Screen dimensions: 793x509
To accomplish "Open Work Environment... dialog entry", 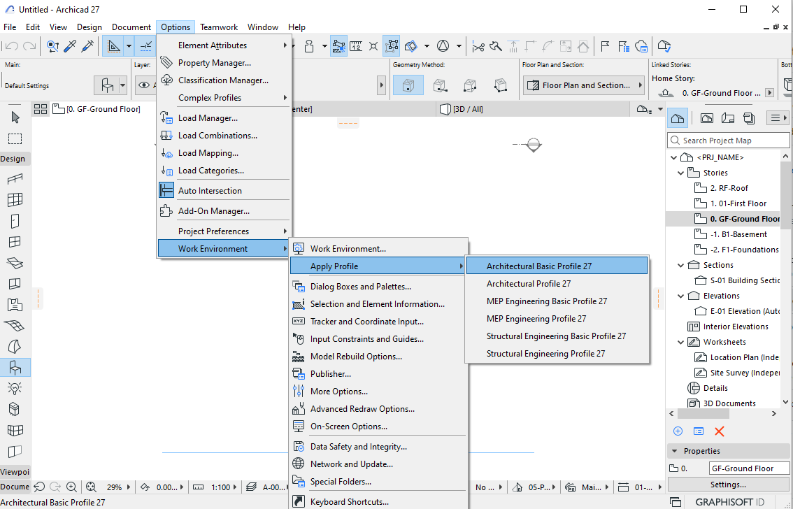I will (378, 249).
